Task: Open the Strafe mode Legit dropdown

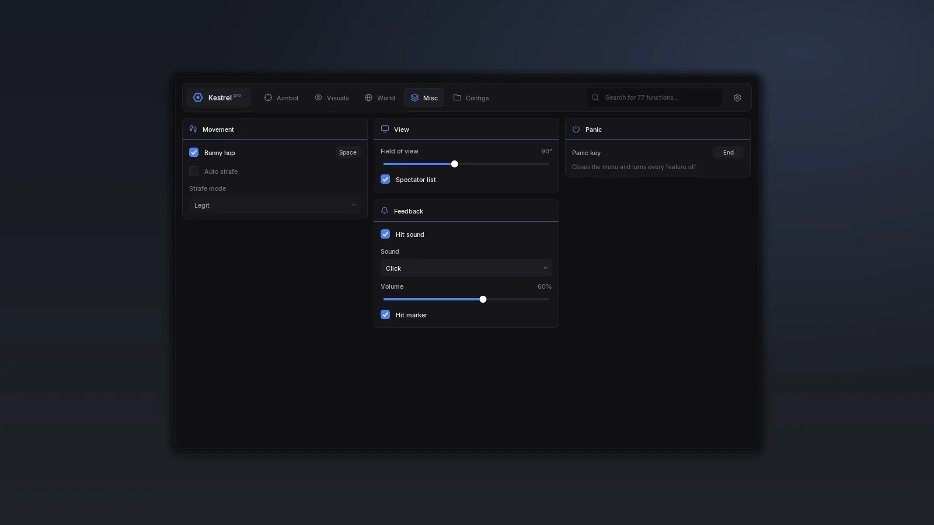Action: (x=275, y=205)
